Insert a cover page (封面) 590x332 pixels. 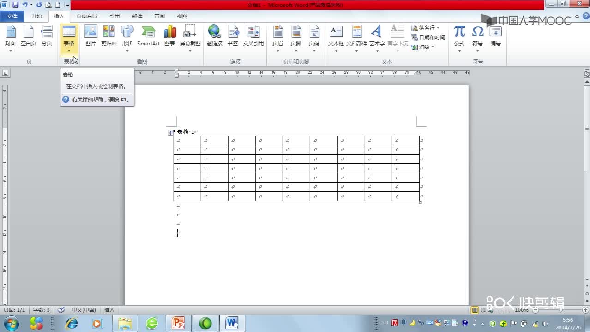[10, 38]
